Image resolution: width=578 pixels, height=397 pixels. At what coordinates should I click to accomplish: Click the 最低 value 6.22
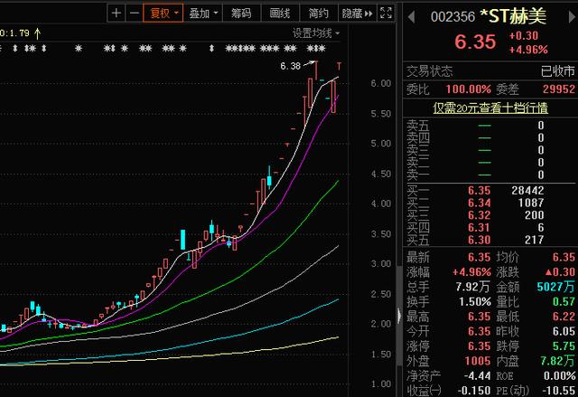pyautogui.click(x=564, y=317)
